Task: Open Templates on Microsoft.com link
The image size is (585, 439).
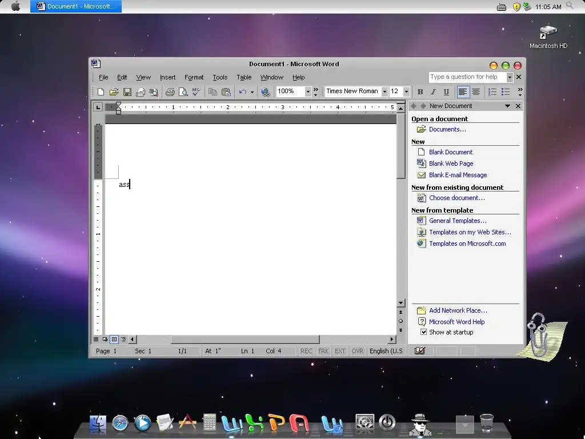Action: click(x=467, y=244)
